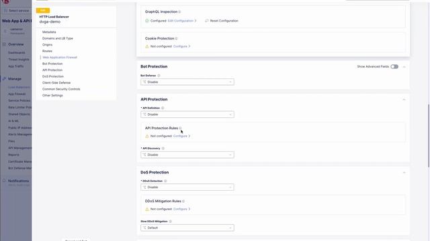Click info icon beside API Discovery label
The image size is (430, 241).
163,149
